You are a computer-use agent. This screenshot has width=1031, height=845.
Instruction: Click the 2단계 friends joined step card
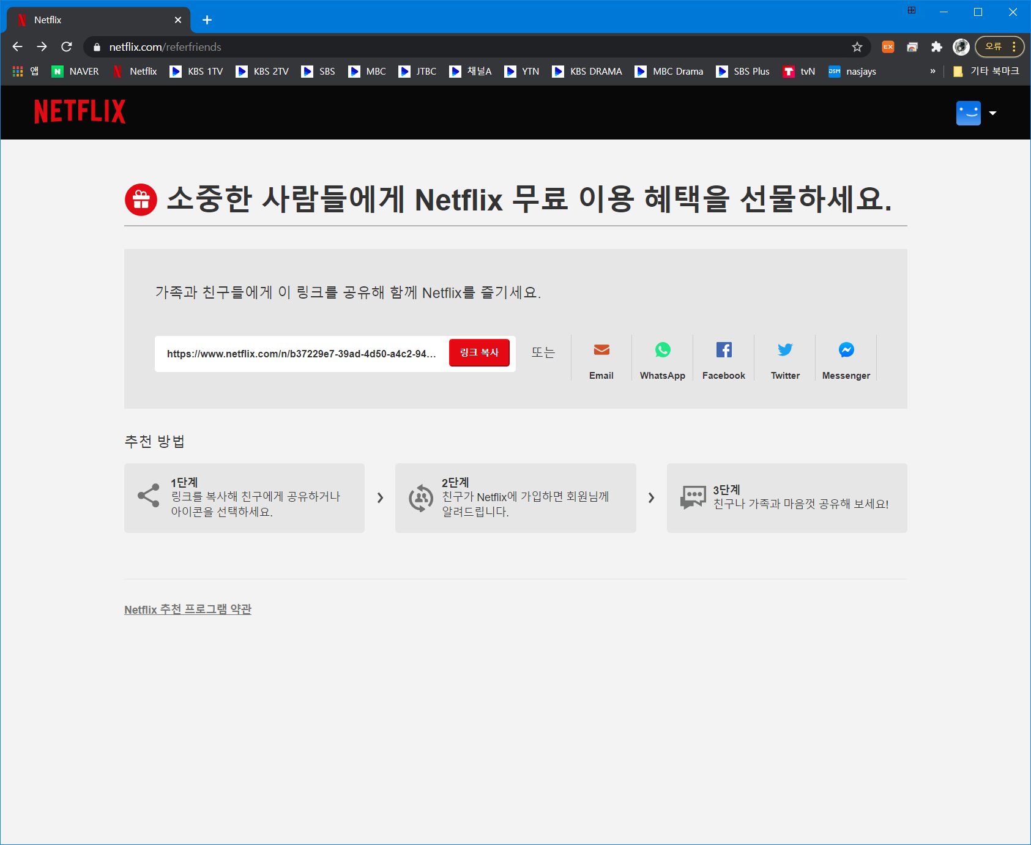point(515,498)
